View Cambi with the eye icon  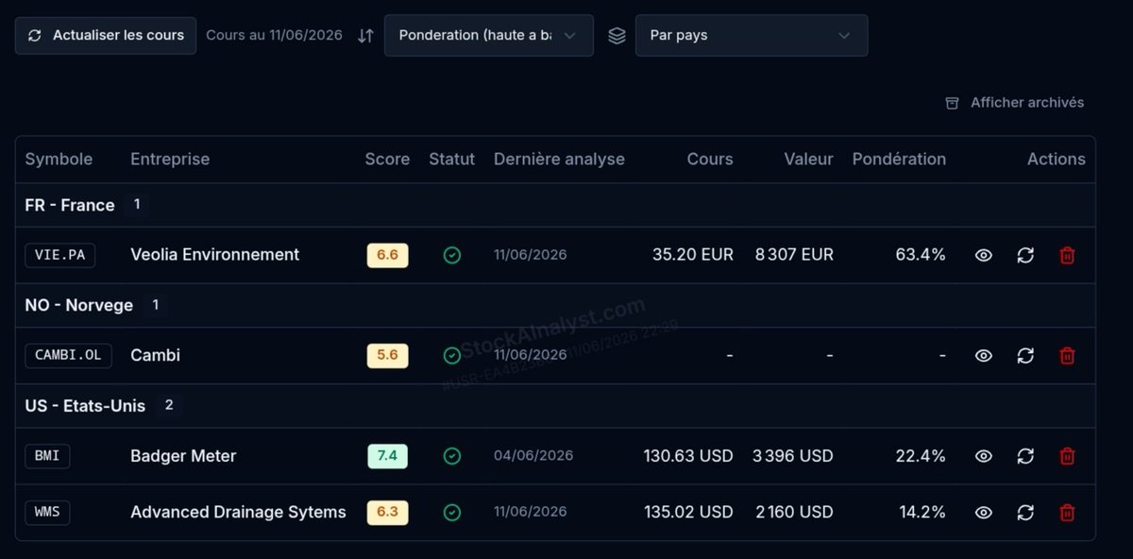[983, 355]
